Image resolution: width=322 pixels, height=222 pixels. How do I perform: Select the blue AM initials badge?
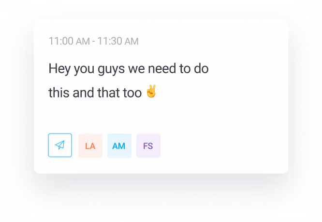(x=119, y=145)
